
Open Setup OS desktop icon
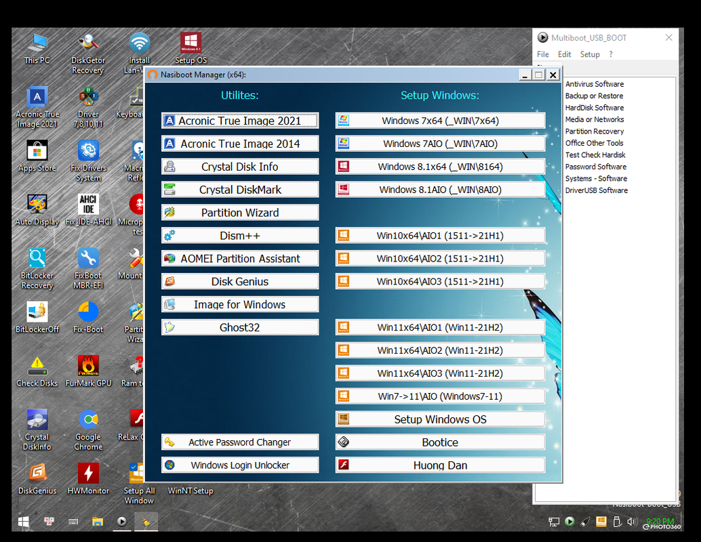click(x=191, y=48)
